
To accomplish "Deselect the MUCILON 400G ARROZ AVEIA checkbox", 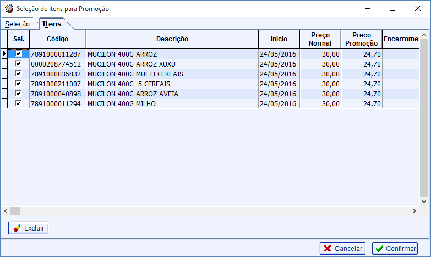I will click(18, 94).
